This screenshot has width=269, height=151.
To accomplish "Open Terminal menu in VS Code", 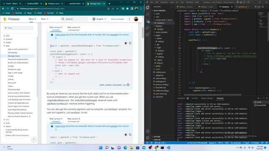I will pyautogui.click(x=190, y=2).
